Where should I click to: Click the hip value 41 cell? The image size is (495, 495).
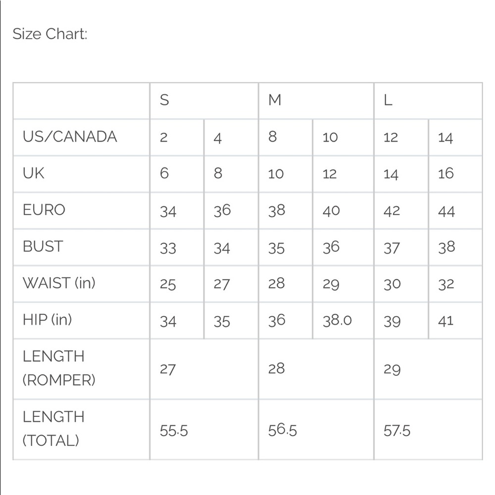455,321
